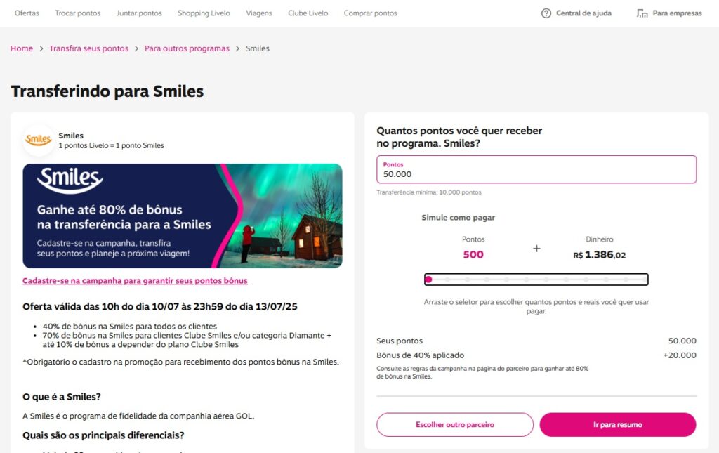This screenshot has height=453, width=719.
Task: Navigate to Para outros programas breadcrumb
Action: (x=187, y=48)
